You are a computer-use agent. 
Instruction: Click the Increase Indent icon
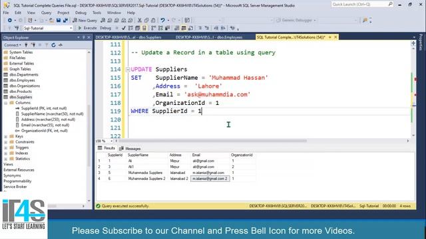pos(223,28)
